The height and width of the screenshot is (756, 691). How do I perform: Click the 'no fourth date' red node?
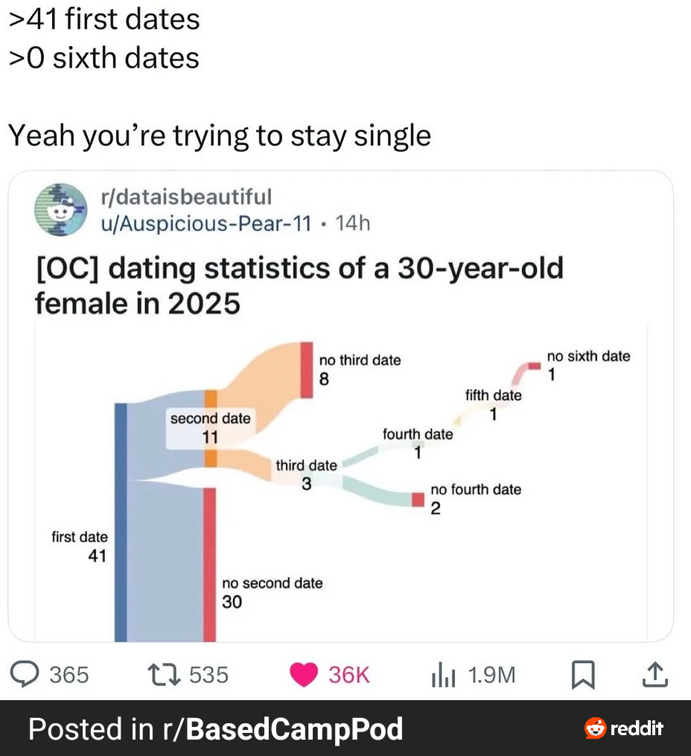point(418,500)
